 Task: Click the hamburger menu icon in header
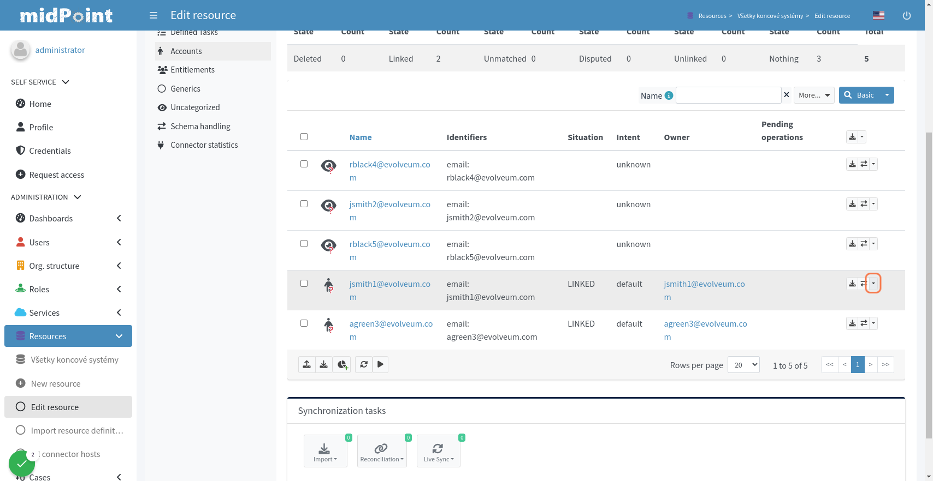point(153,15)
